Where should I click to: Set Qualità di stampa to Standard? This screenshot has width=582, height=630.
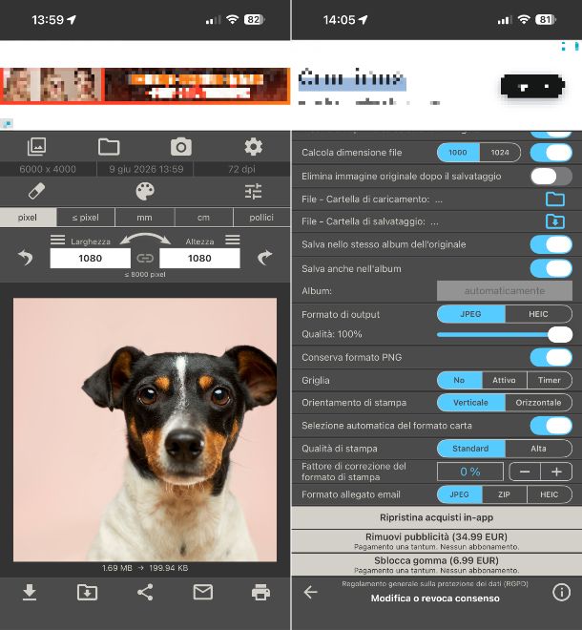(470, 449)
